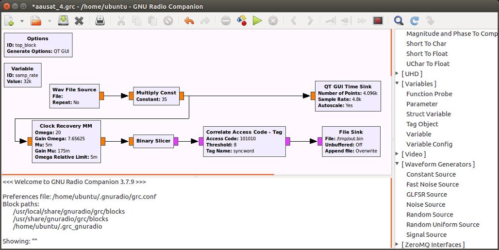Click the Copy icon in toolbar
Screen dimensions: 499x250
(x=137, y=21)
